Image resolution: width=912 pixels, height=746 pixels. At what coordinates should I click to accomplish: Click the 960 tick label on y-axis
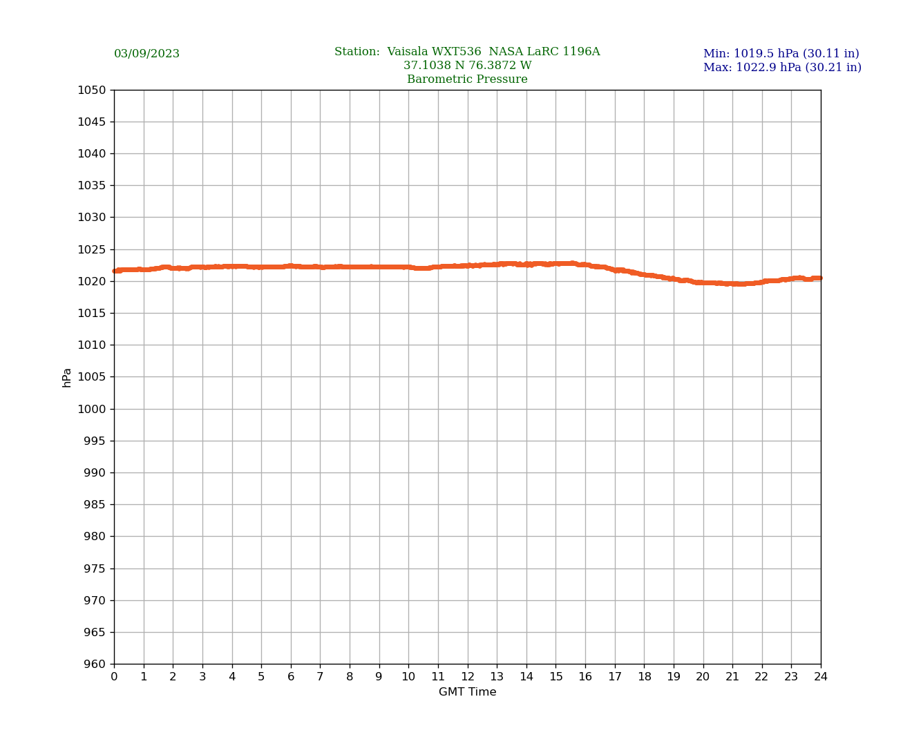[x=95, y=664]
